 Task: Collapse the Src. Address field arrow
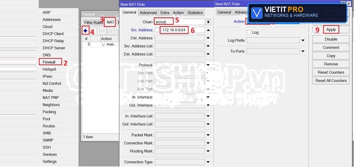(x=208, y=30)
